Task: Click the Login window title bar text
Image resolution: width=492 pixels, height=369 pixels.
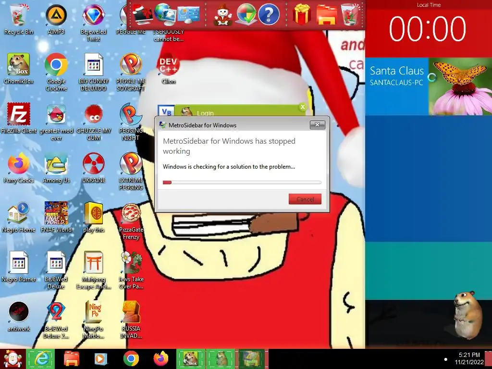Action: (x=205, y=113)
